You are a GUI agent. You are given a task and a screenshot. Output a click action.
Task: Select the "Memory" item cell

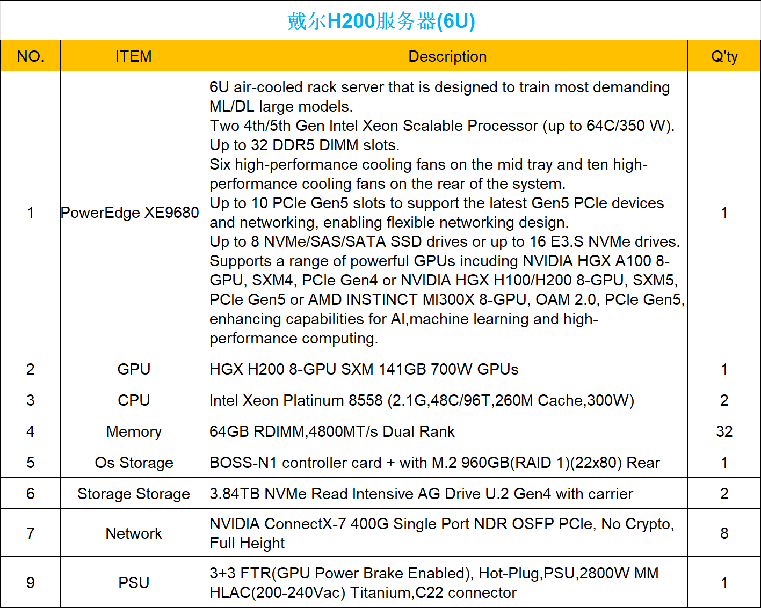[134, 431]
